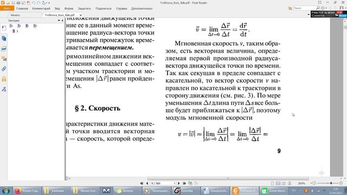Screen dimensions: 347x195
Task: Select continuous page view mode icon
Action: 278,183
